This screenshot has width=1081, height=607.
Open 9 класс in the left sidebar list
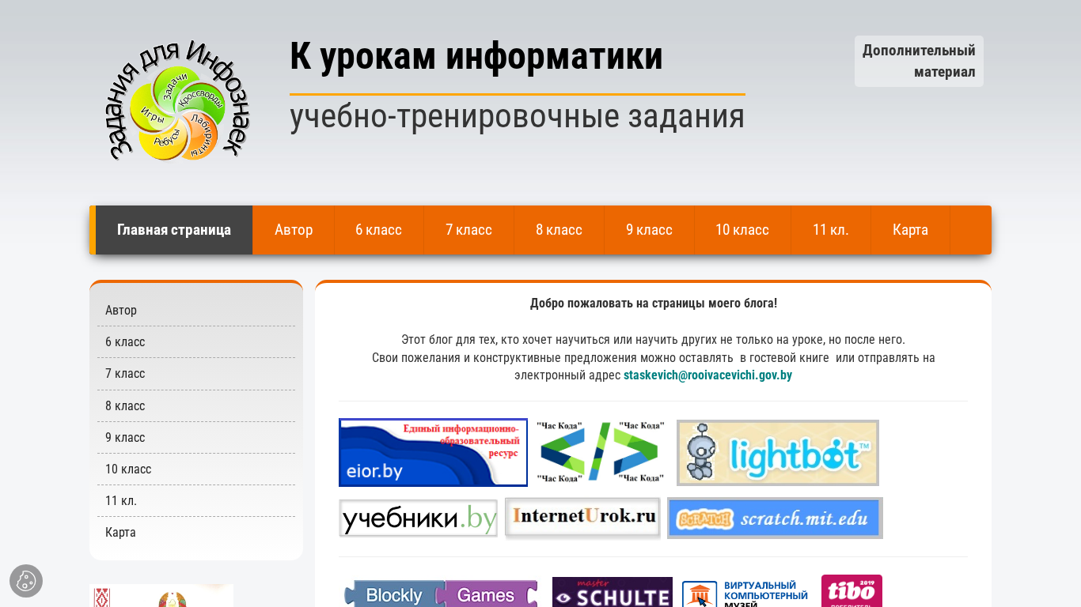coord(196,438)
